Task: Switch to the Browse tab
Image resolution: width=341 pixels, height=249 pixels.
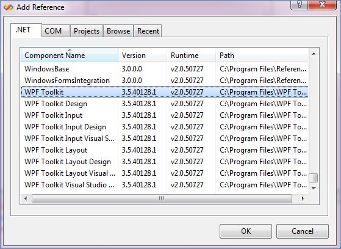Action: point(118,31)
